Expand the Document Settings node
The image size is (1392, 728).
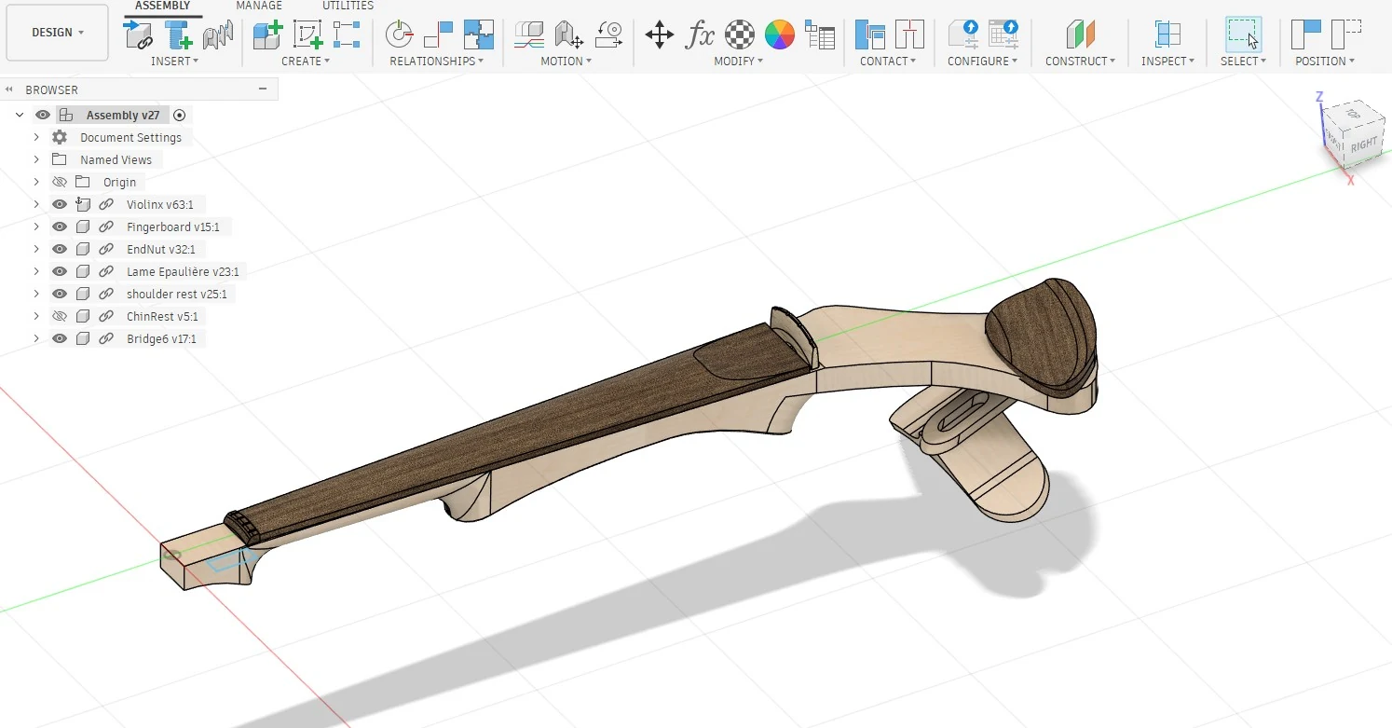click(36, 137)
